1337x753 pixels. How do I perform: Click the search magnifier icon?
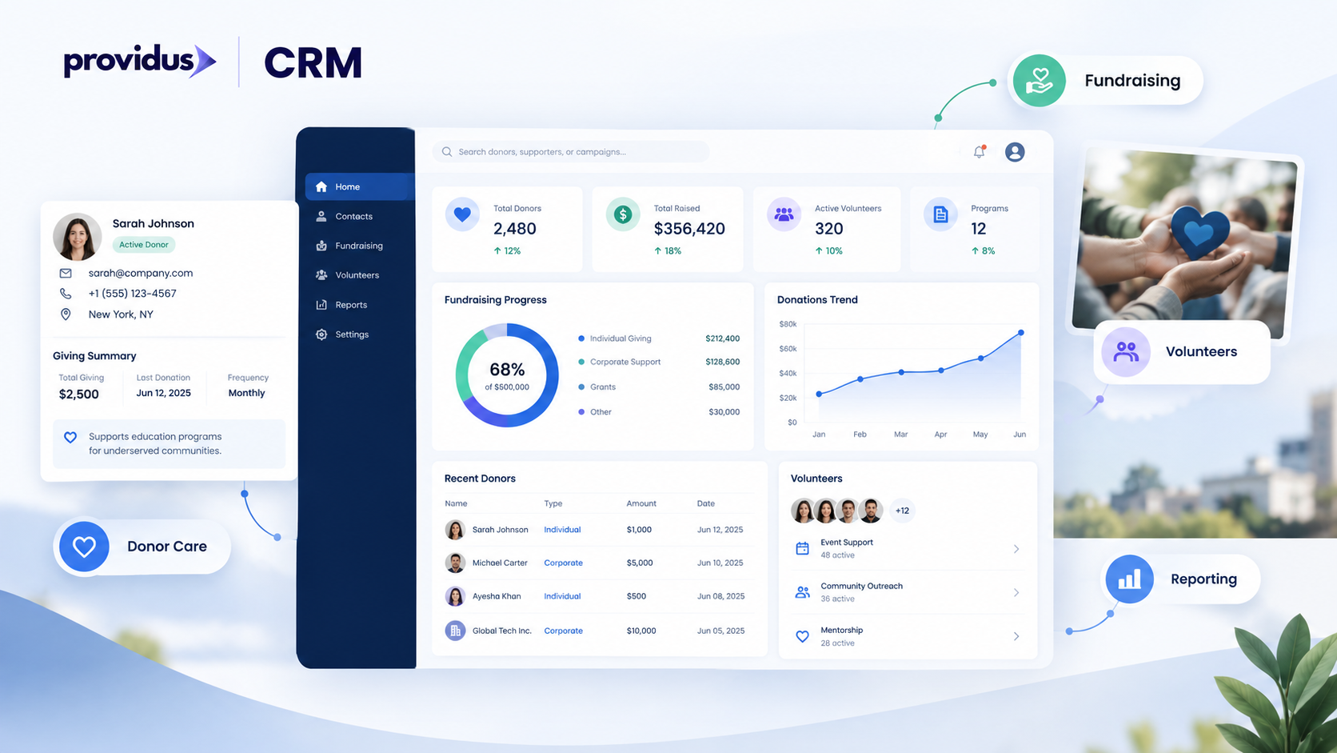click(447, 151)
